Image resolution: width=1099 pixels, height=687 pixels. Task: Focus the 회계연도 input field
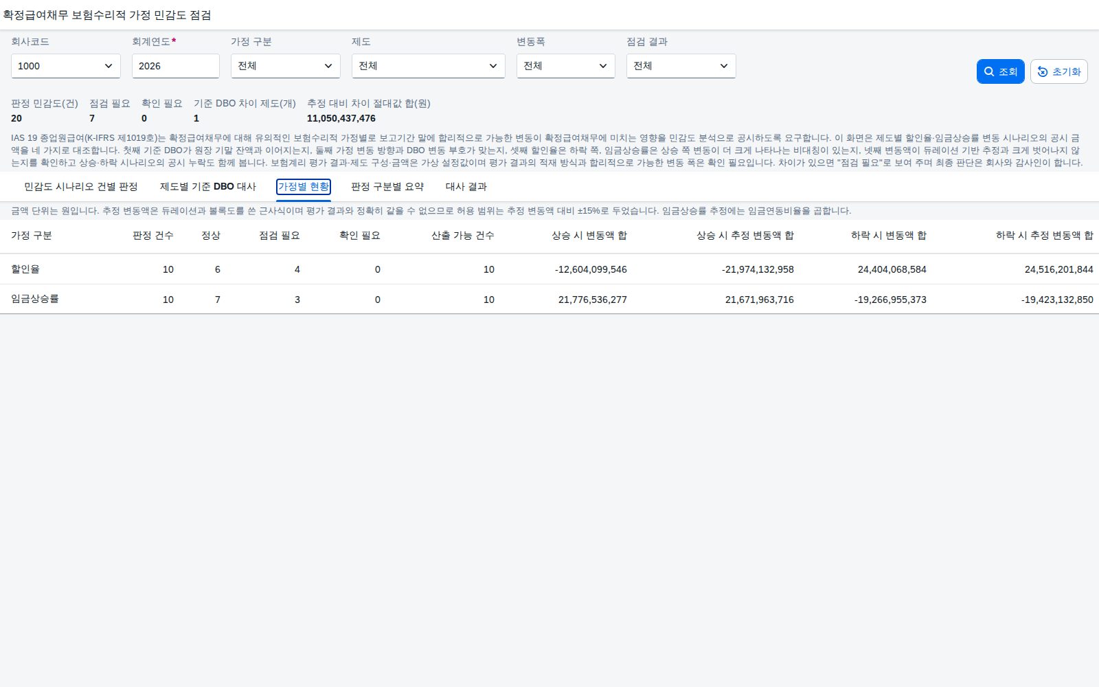(x=176, y=66)
